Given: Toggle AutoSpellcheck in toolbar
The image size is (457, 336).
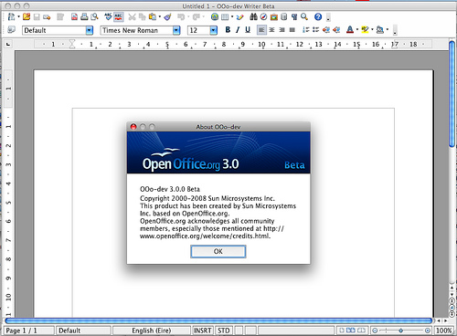Looking at the screenshot, I should (119, 16).
